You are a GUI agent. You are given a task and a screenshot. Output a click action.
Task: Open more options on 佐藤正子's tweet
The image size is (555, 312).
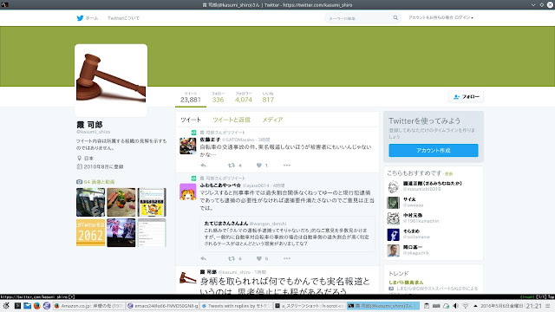coord(287,166)
